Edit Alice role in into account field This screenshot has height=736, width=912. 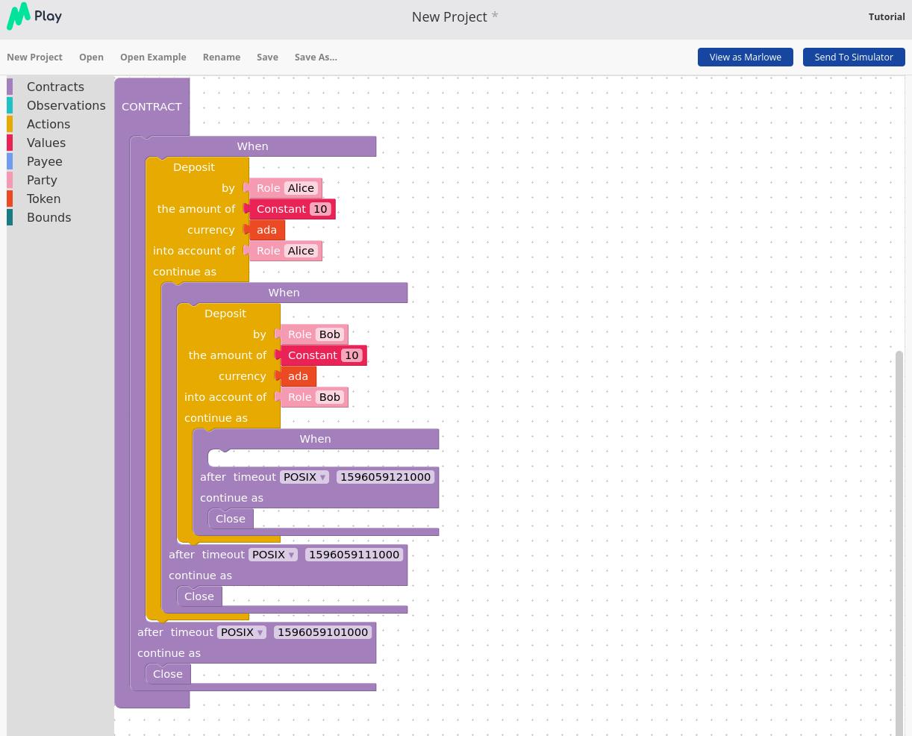pos(302,251)
